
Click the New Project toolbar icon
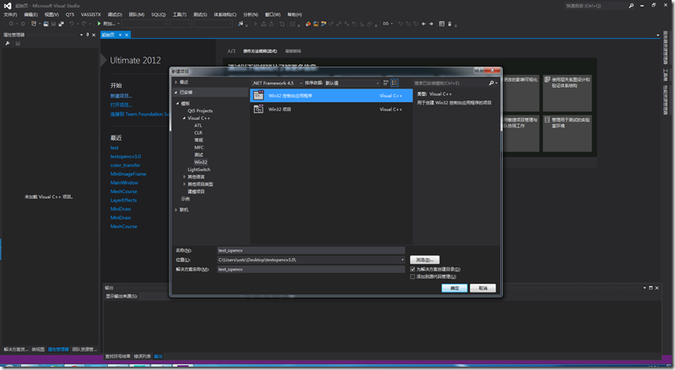pyautogui.click(x=34, y=24)
